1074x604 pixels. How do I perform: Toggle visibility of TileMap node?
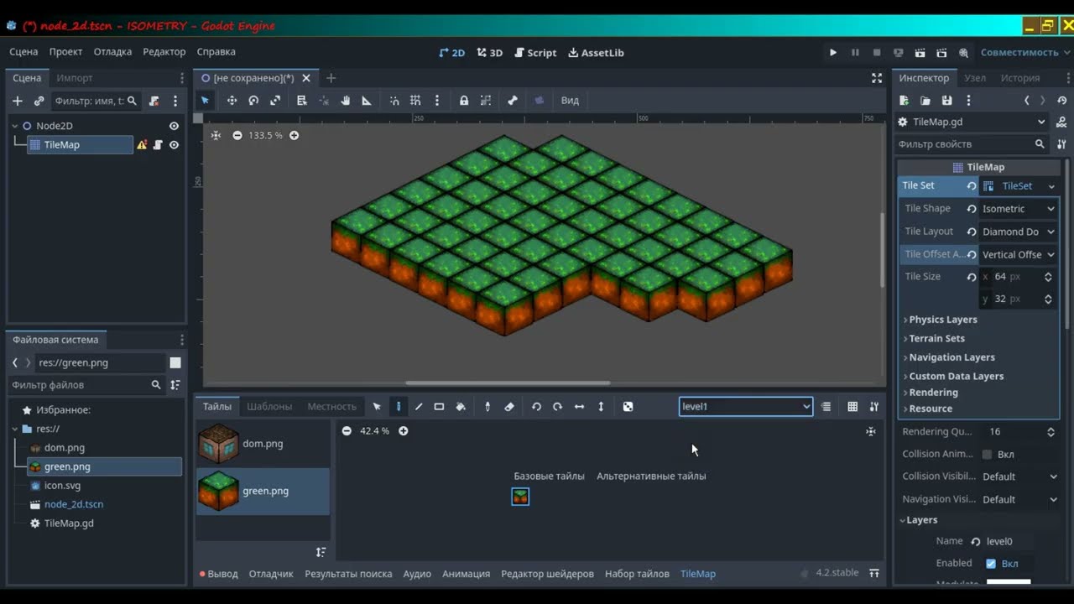[x=174, y=145]
